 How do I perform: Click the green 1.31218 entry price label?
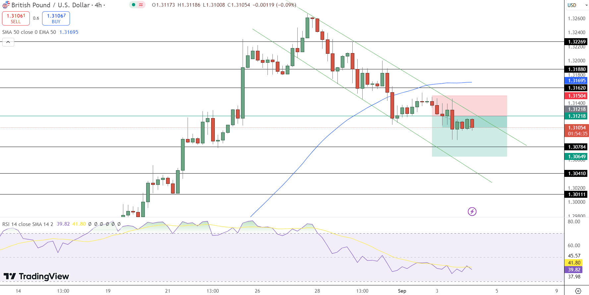[x=577, y=116]
